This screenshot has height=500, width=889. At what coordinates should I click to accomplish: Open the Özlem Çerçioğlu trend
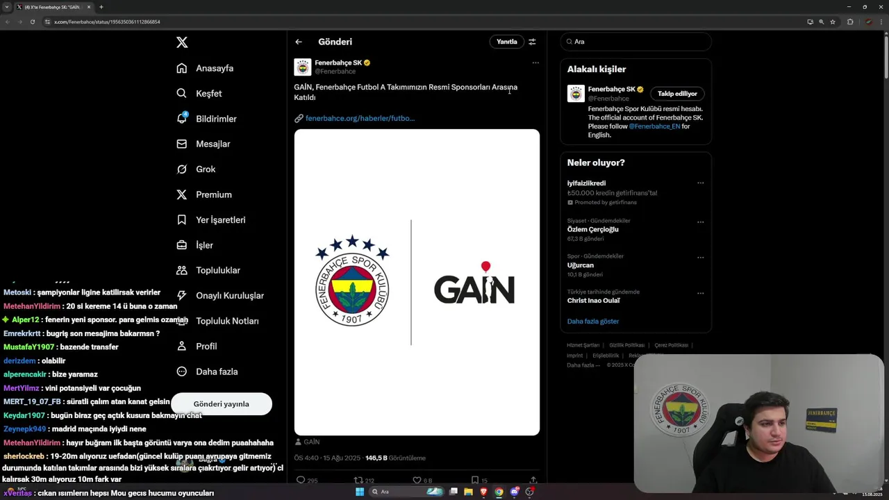pyautogui.click(x=592, y=229)
